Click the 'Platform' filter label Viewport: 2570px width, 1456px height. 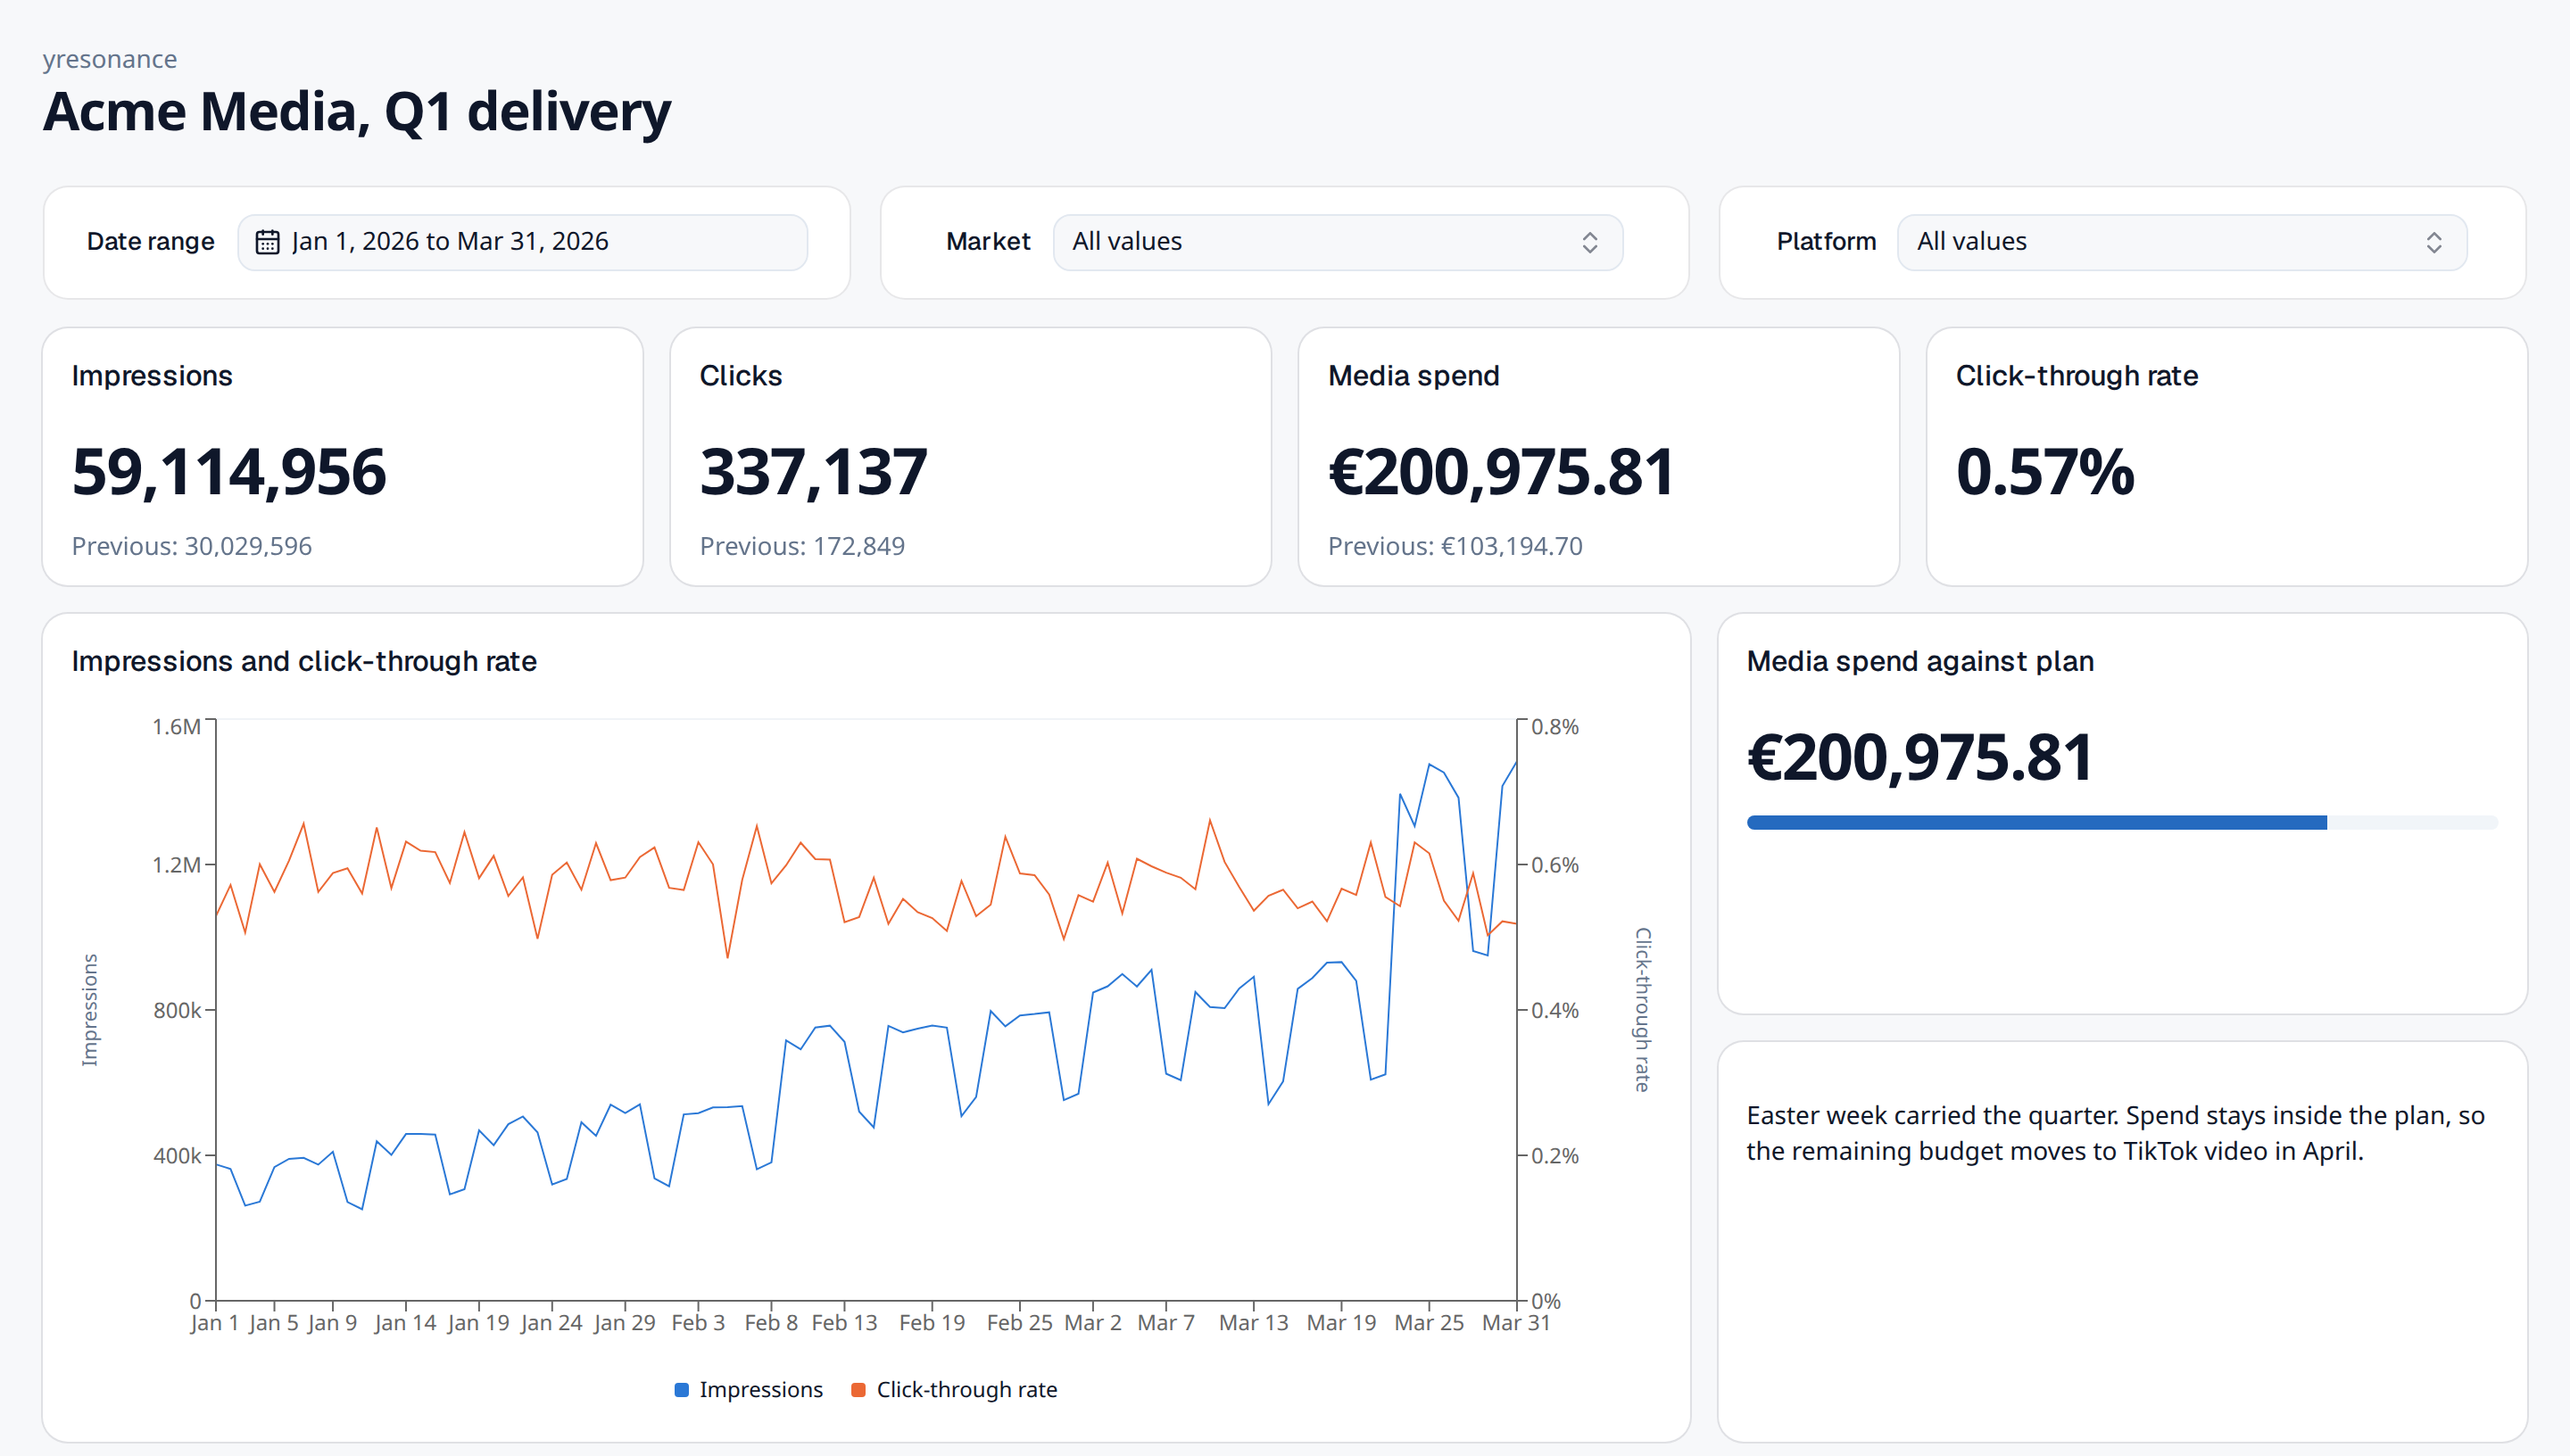point(1826,242)
